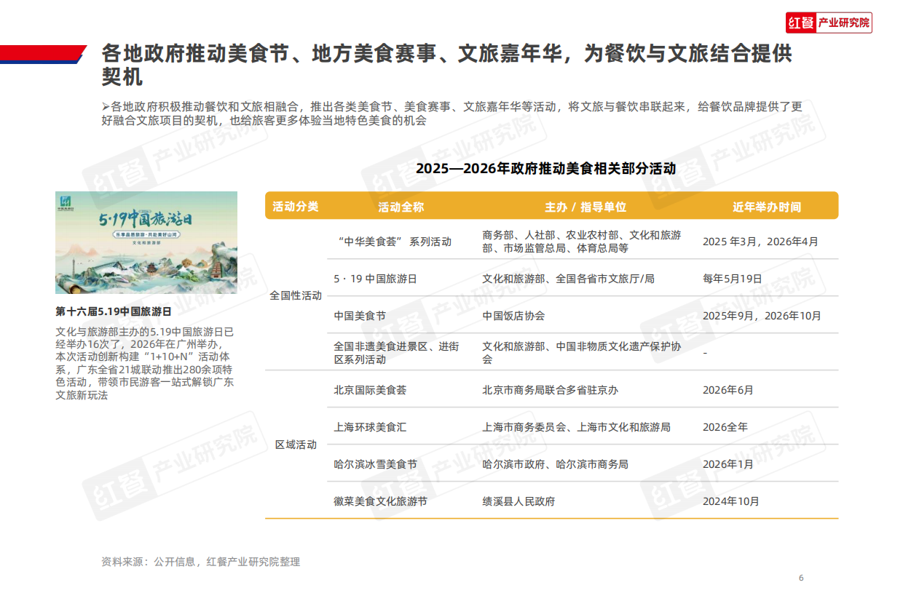The image size is (903, 601).
Task: Click the 哈尔滨冰雪美食节 cell
Action: pyautogui.click(x=375, y=464)
